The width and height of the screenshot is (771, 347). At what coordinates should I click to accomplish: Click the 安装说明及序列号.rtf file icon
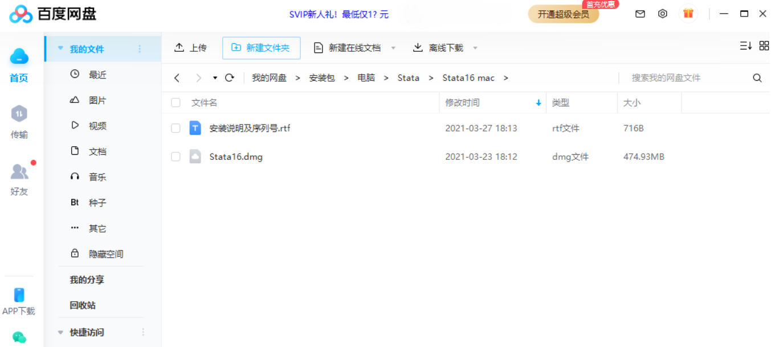[195, 128]
